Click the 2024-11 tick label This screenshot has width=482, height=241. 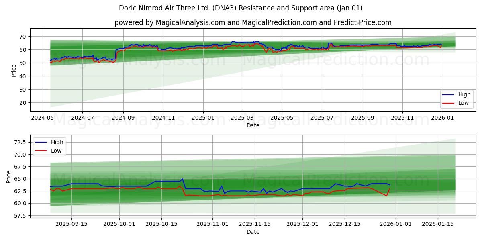(163, 118)
